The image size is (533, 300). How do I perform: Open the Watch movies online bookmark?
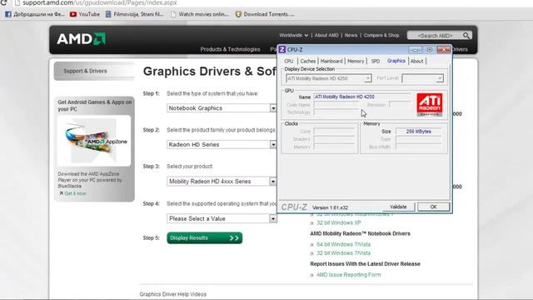click(x=200, y=14)
